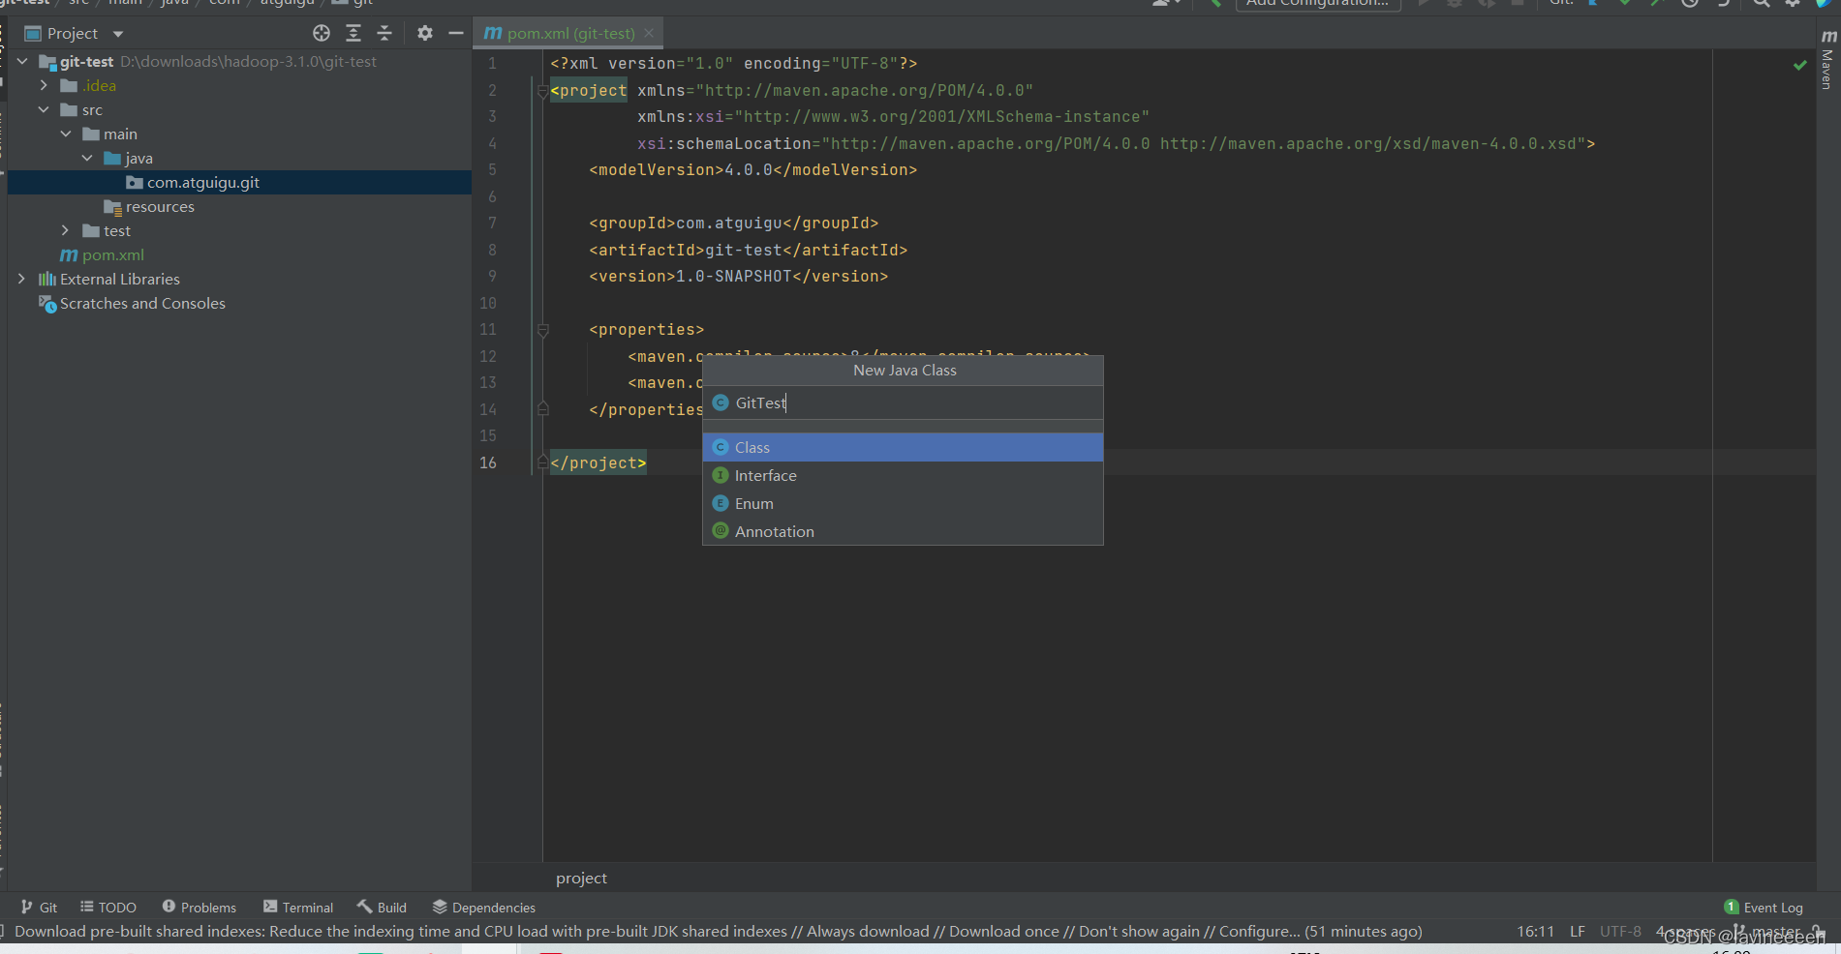
Task: Collapse the main folder
Action: (66, 134)
